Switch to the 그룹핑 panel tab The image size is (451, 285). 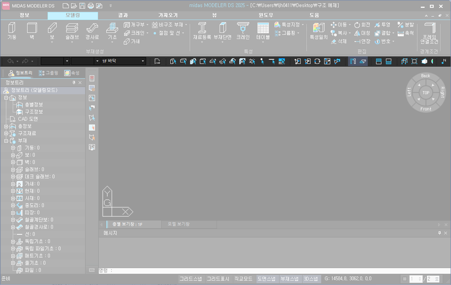49,73
